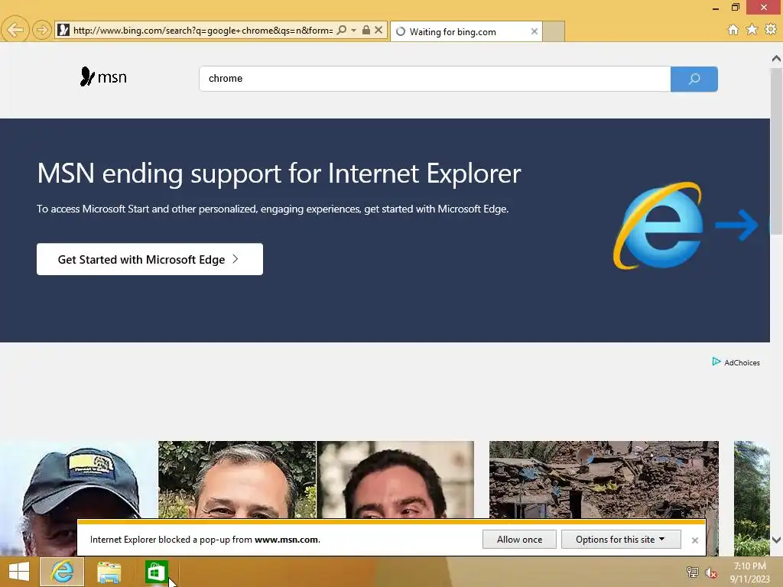The height and width of the screenshot is (587, 783).
Task: Click the Internet Explorer logo in banner
Action: 658,225
